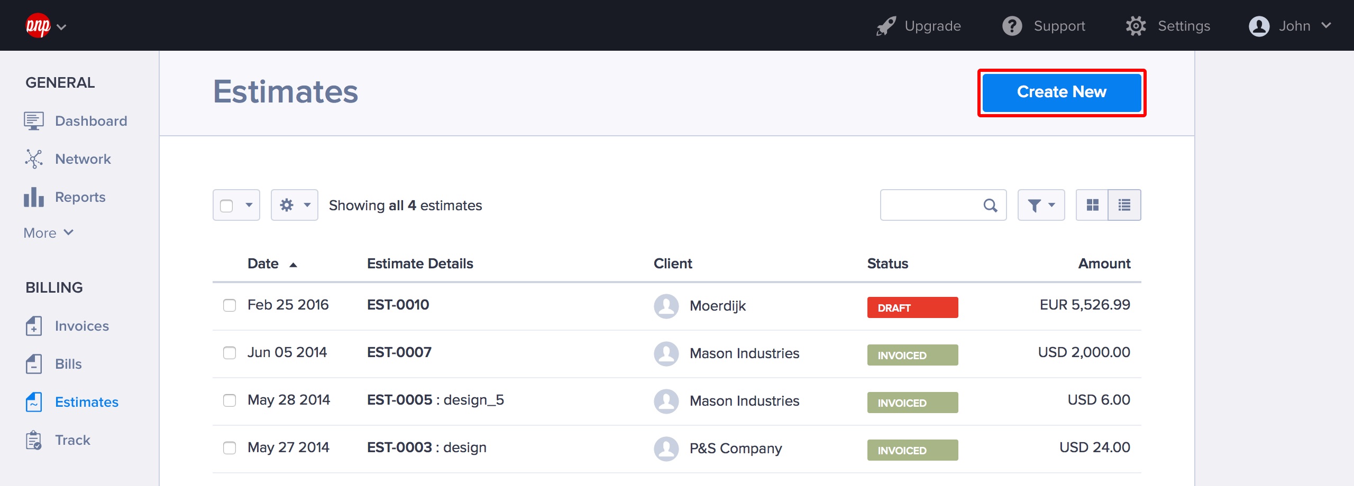Image resolution: width=1354 pixels, height=486 pixels.
Task: Switch to grid view icon
Action: (1092, 205)
